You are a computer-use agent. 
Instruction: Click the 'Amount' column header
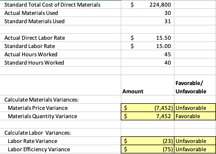click(133, 91)
